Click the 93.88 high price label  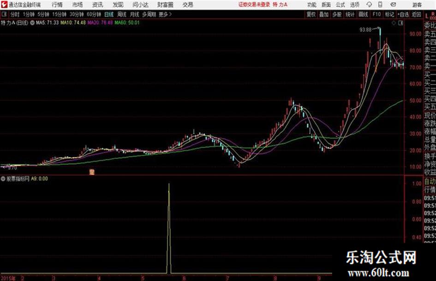(365, 30)
